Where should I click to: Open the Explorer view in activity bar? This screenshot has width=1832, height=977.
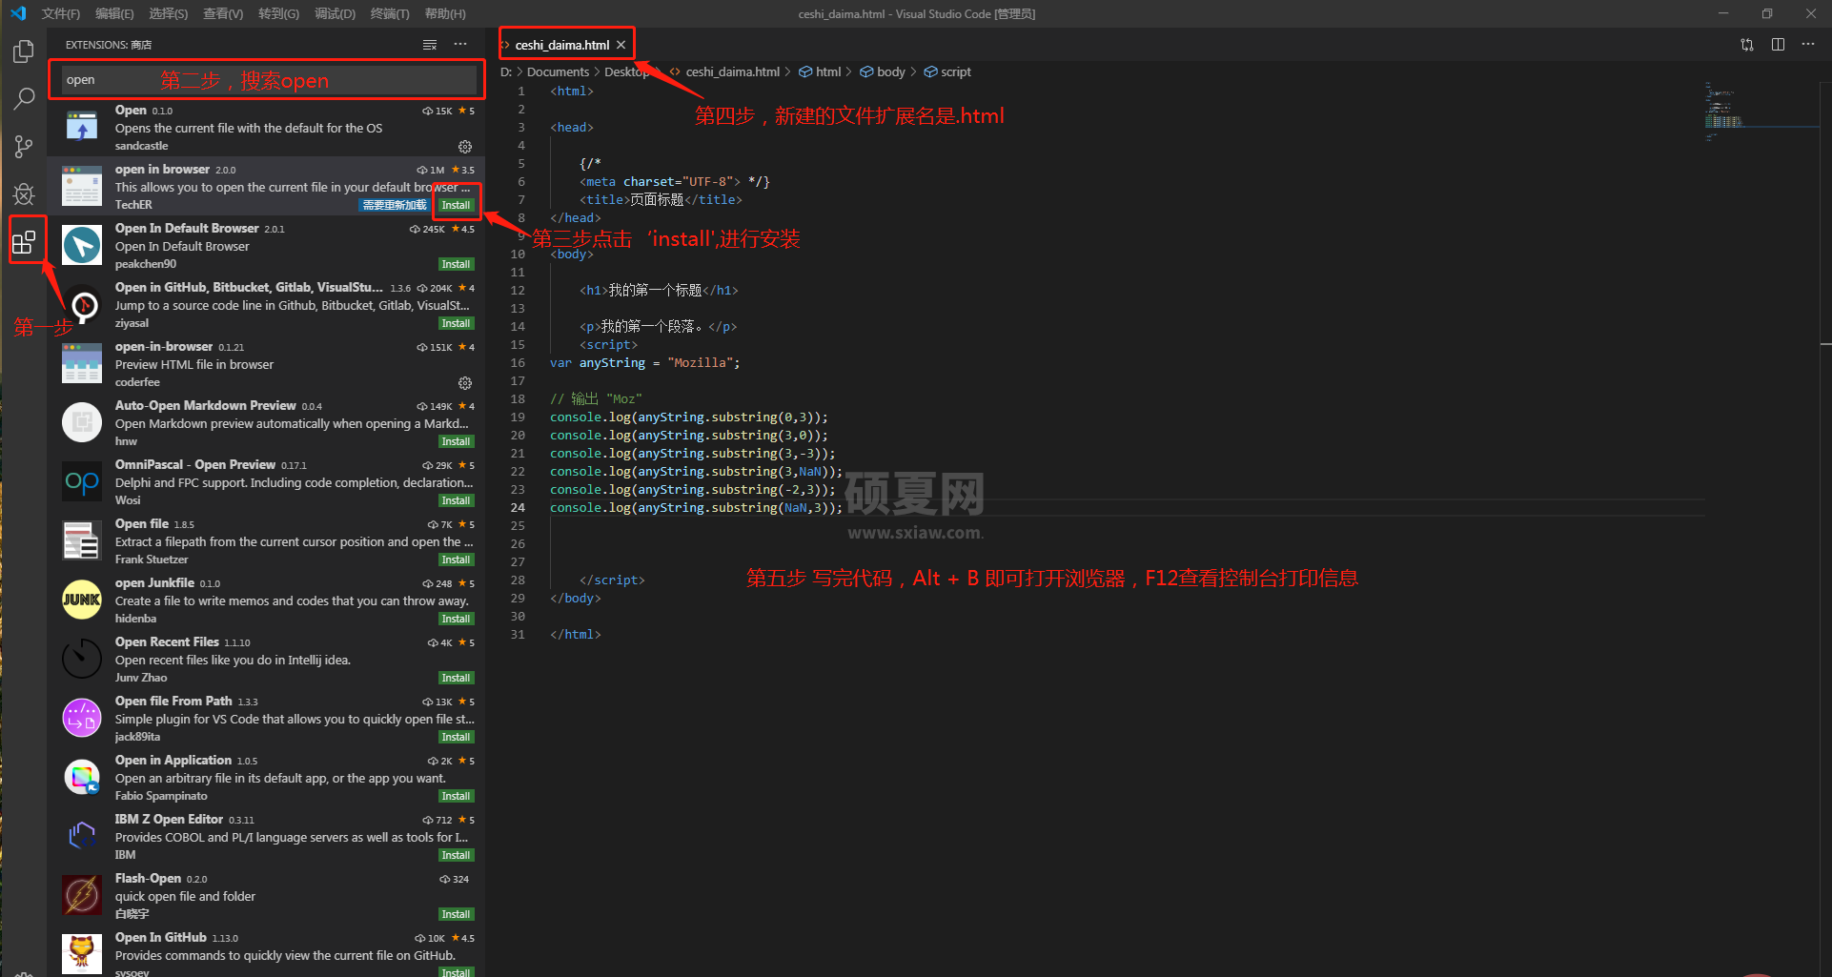pyautogui.click(x=24, y=51)
